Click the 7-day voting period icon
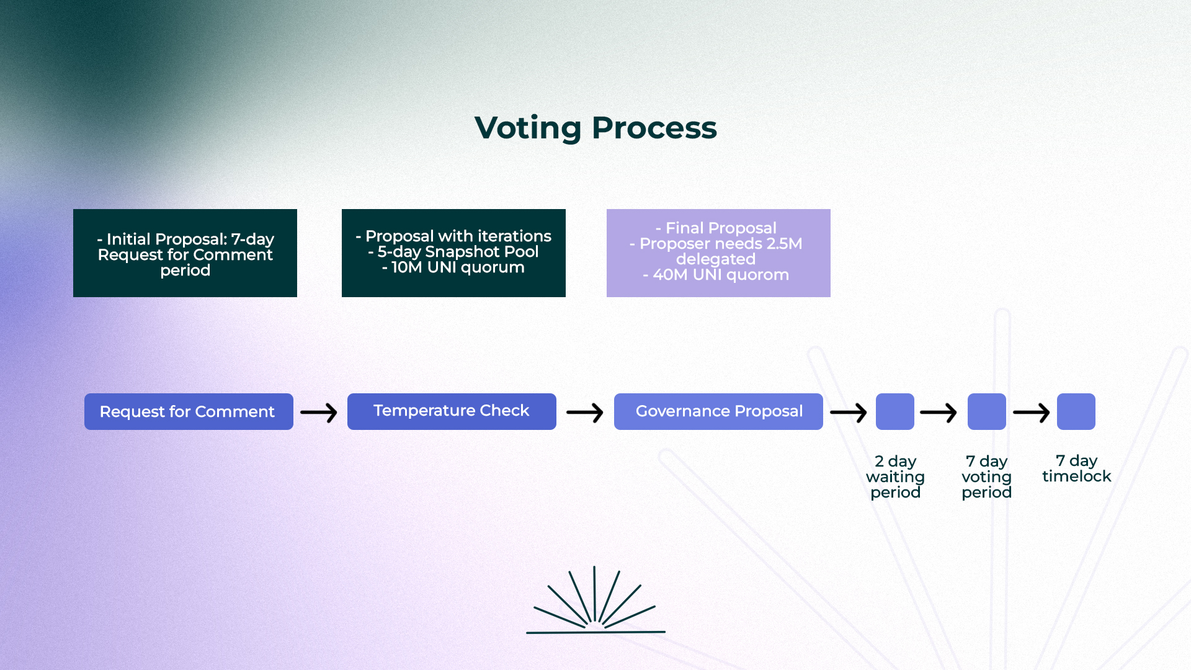The height and width of the screenshot is (670, 1191). click(986, 410)
